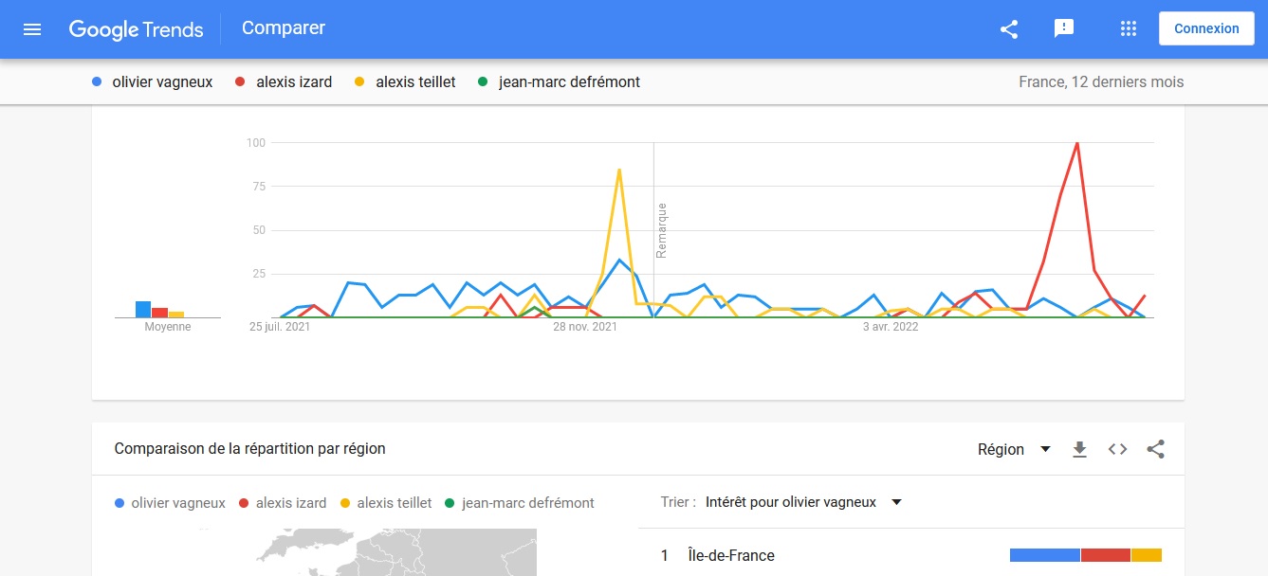Open the Google apps grid

tap(1128, 28)
